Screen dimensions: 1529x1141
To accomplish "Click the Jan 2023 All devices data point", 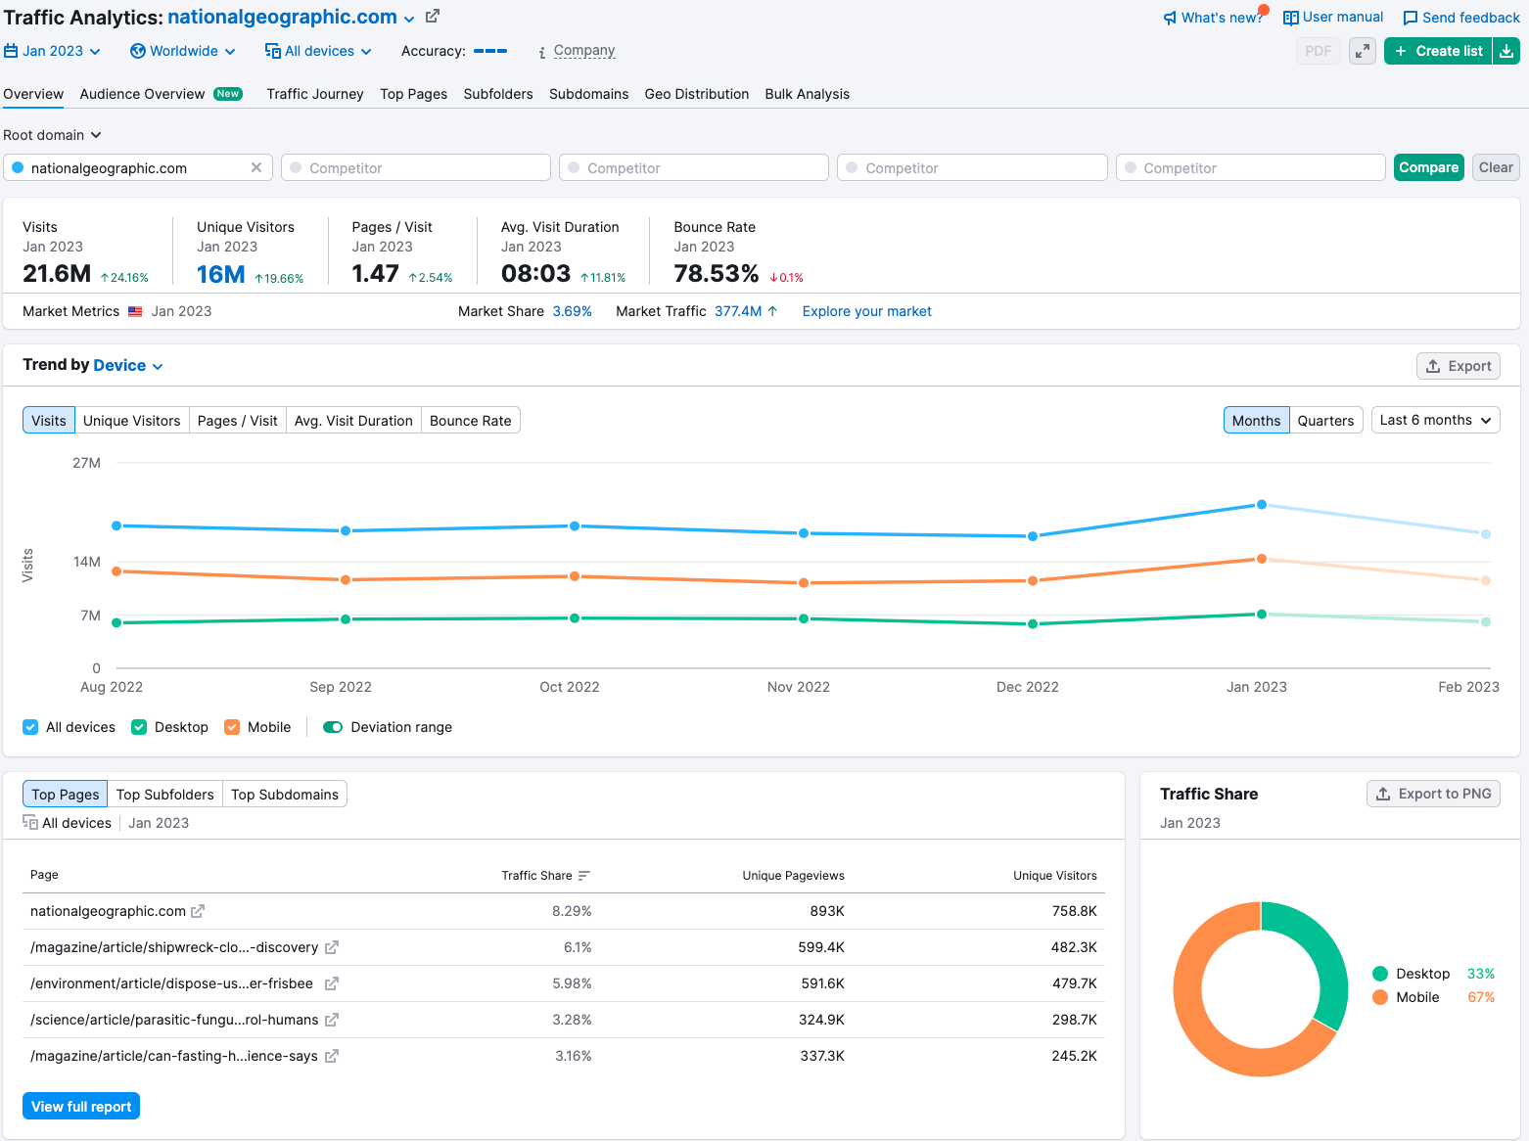I will 1262,505.
